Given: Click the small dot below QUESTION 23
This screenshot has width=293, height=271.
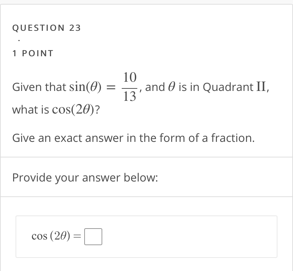Looking at the screenshot, I should pyautogui.click(x=18, y=40).
